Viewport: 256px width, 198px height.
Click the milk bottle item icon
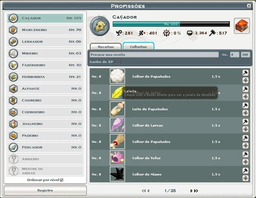[x=118, y=109]
